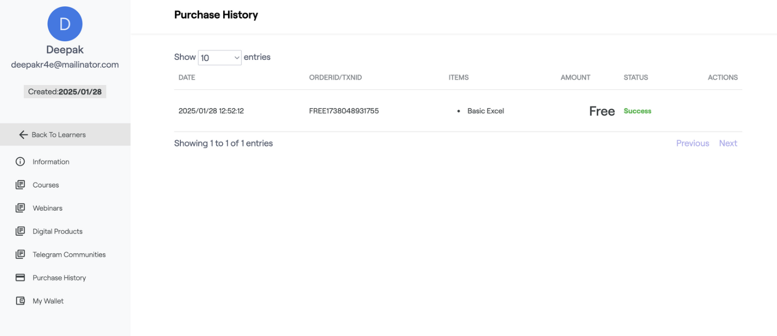Image resolution: width=777 pixels, height=336 pixels.
Task: Go to Telegram Communities section
Action: 69,255
